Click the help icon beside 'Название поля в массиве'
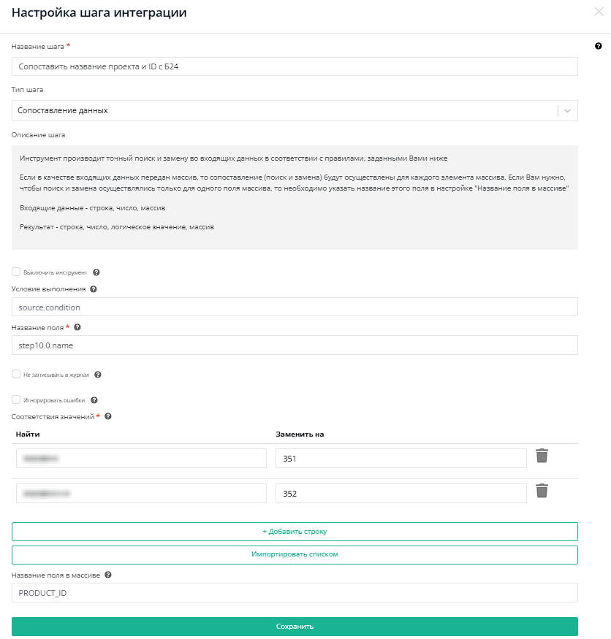The height and width of the screenshot is (639, 611). pos(108,575)
